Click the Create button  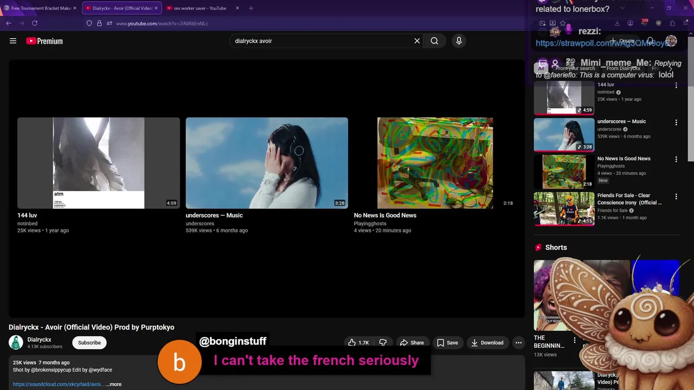(621, 41)
